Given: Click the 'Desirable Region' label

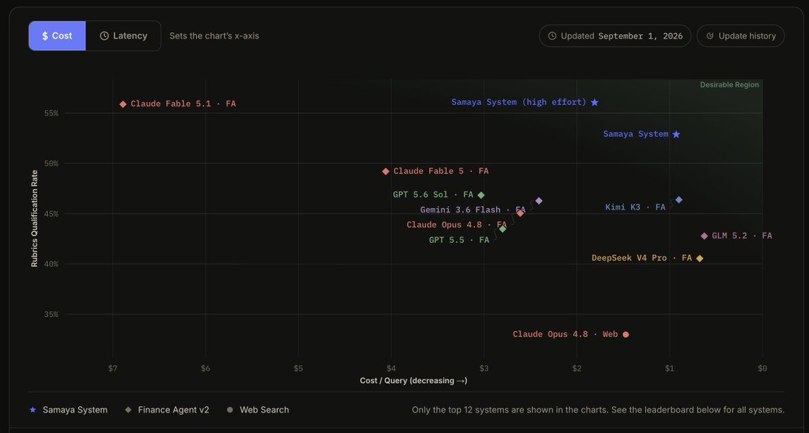Looking at the screenshot, I should [x=729, y=85].
